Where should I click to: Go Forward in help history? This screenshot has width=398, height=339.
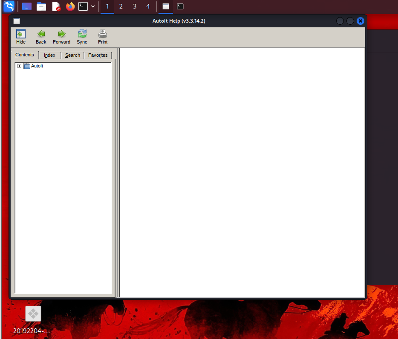point(61,37)
